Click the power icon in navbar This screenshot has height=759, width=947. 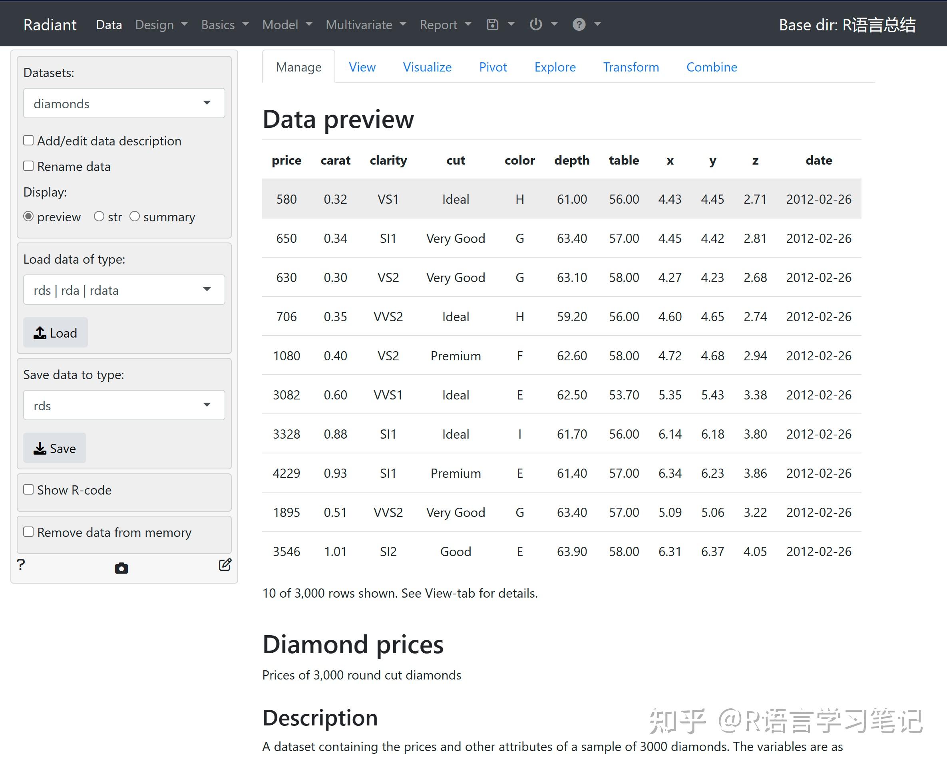pyautogui.click(x=535, y=25)
